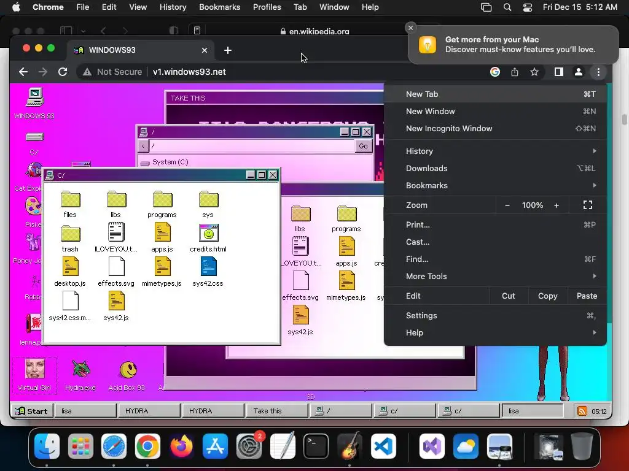629x471 pixels.
Task: Open the macOS View menu
Action: 138,7
